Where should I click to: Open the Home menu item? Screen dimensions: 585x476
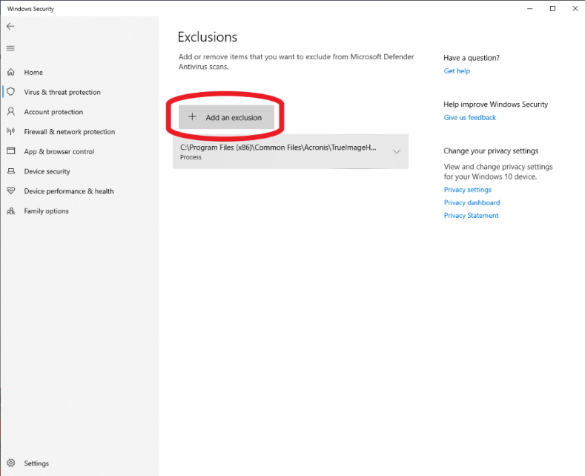(x=33, y=73)
